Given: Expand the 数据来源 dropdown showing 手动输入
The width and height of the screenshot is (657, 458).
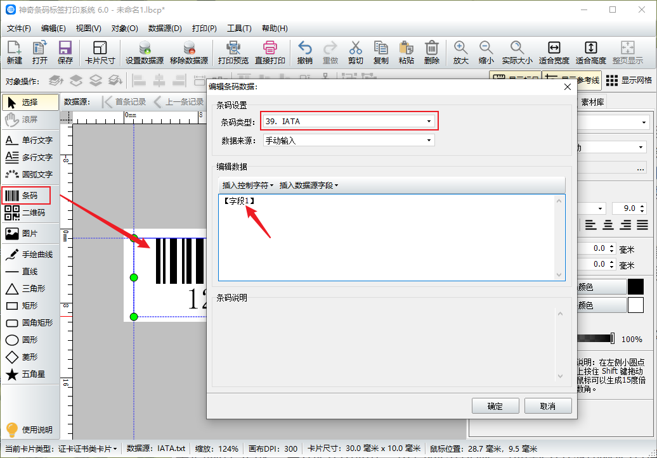Looking at the screenshot, I should (349, 141).
